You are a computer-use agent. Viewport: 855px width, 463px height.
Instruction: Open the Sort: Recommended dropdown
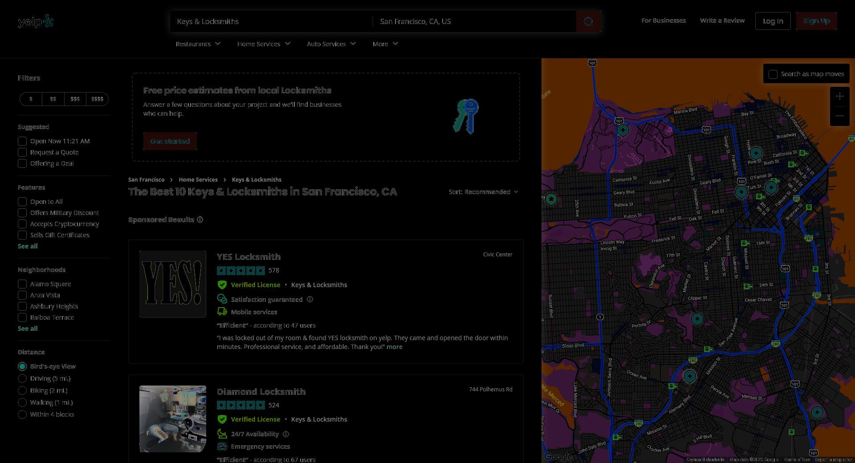pos(484,192)
